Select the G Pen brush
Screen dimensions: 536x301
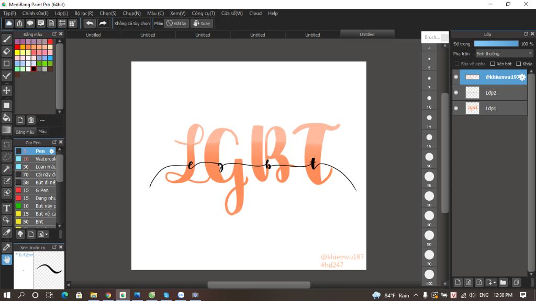click(35, 190)
